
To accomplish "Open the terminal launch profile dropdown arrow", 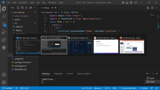I will tap(150, 73).
